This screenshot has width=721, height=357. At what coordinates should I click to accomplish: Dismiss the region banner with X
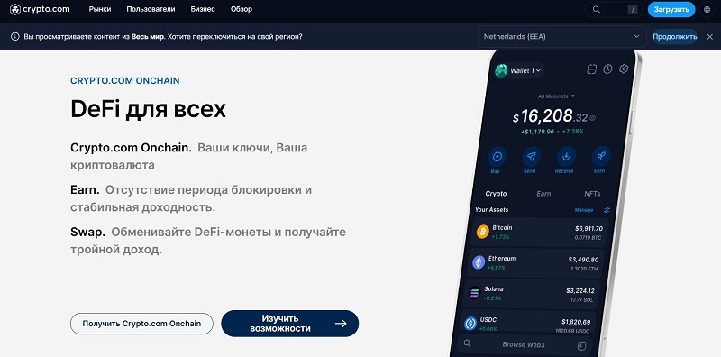(709, 37)
